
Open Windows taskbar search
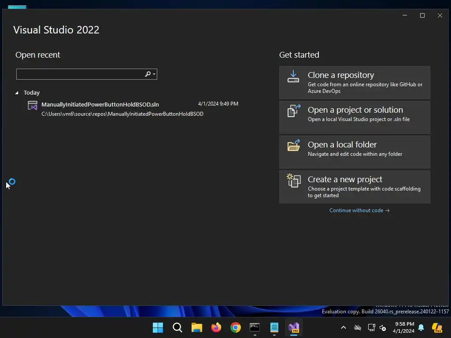click(177, 327)
